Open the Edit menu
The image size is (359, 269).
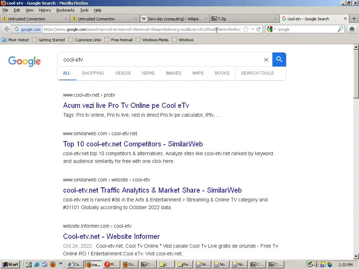point(17,10)
